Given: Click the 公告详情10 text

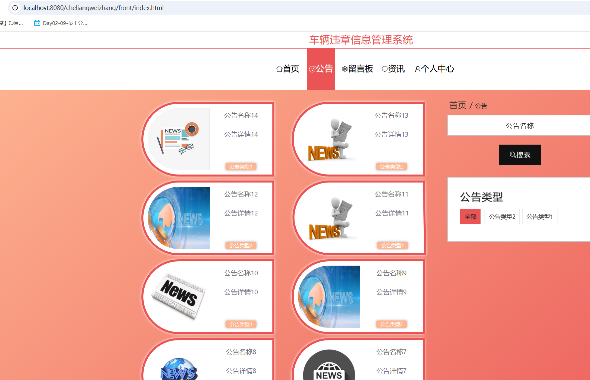Looking at the screenshot, I should point(241,292).
